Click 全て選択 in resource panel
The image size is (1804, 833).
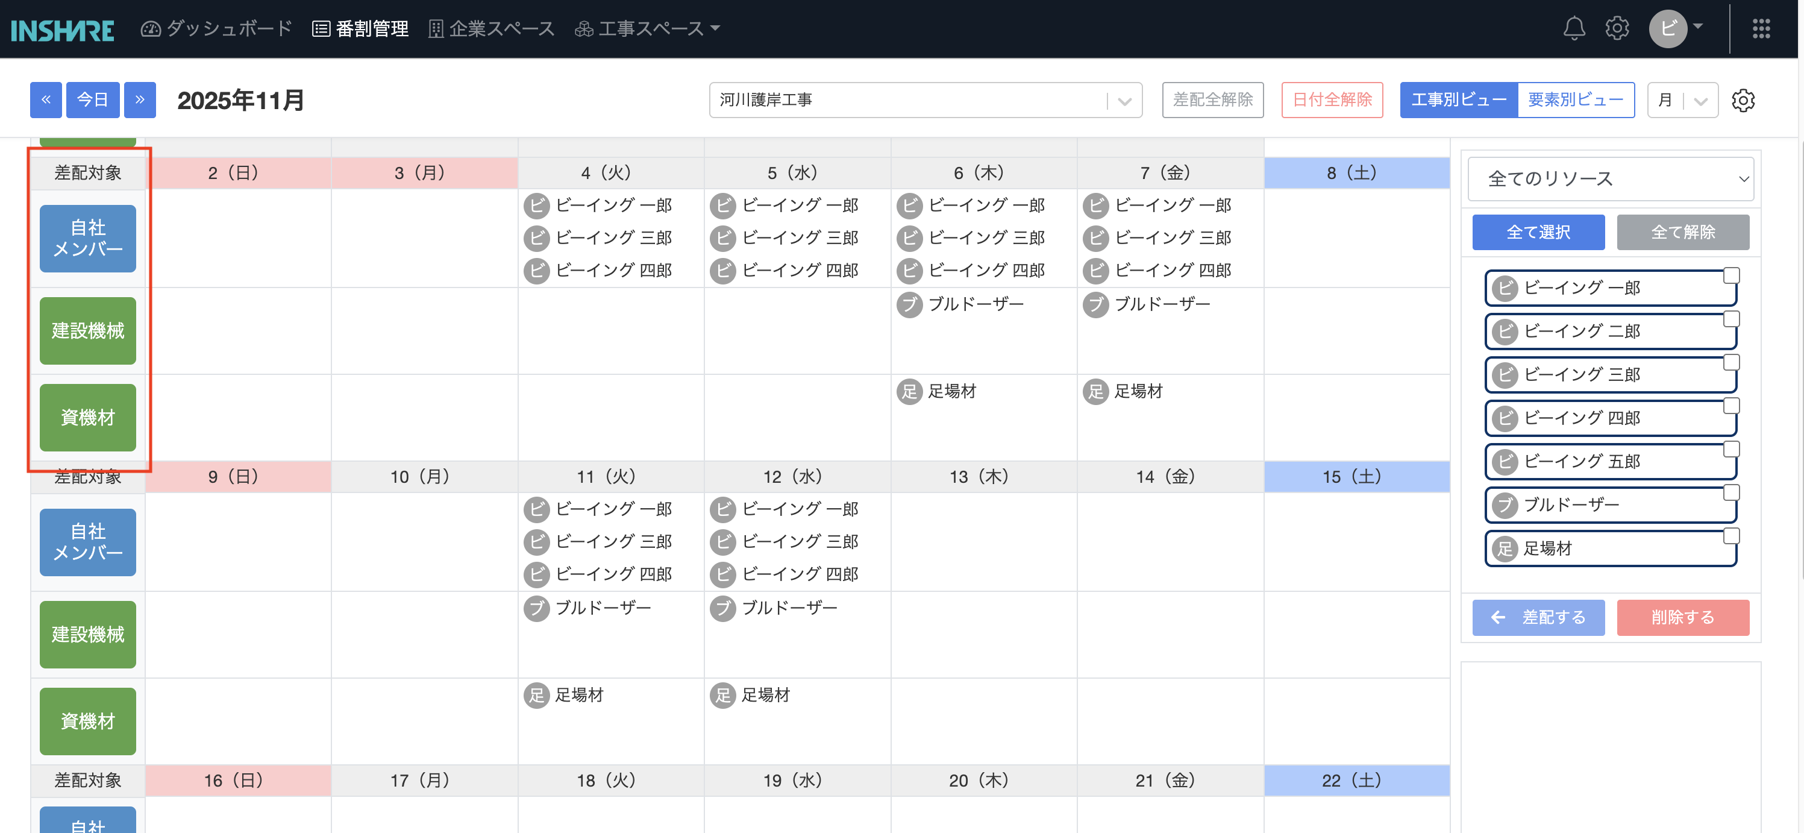(x=1539, y=232)
